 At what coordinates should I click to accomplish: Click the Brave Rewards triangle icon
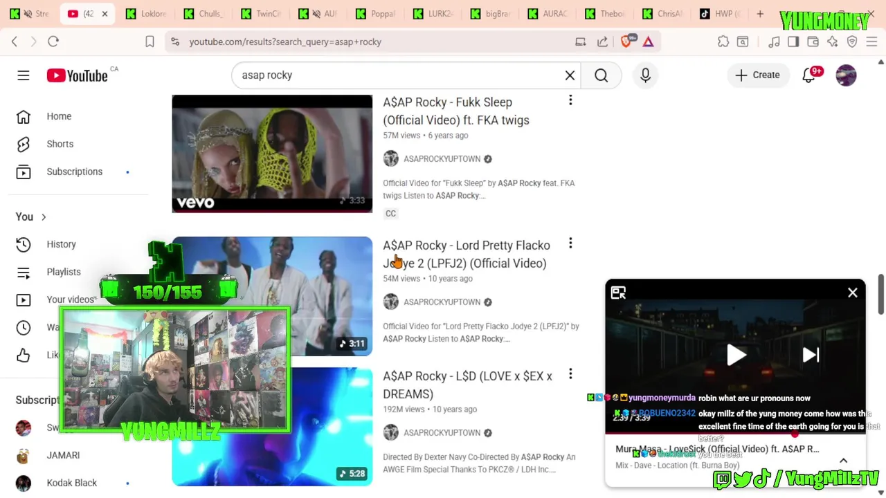coord(648,41)
